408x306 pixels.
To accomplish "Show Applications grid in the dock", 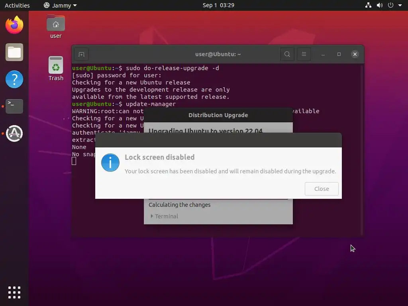I will click(14, 292).
